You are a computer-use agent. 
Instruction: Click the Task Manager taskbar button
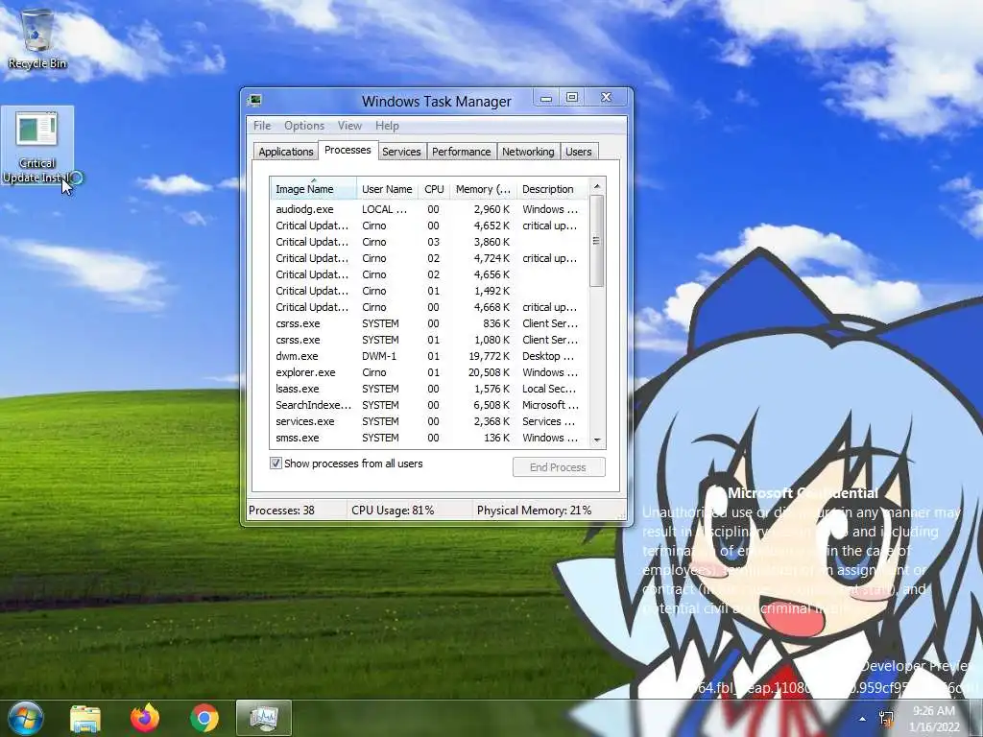tap(264, 718)
